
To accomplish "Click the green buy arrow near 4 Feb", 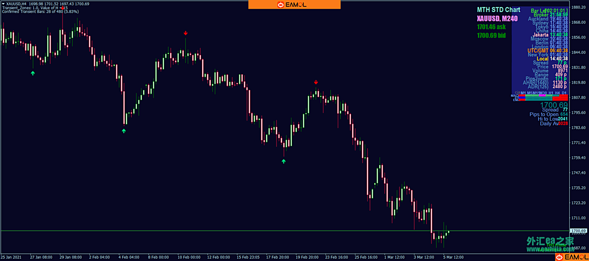I will pyautogui.click(x=124, y=131).
